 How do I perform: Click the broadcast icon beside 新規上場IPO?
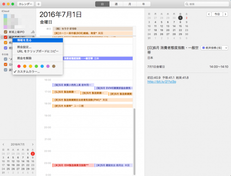click(x=33, y=32)
